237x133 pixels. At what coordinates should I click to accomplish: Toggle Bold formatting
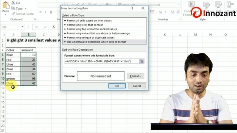(x=40, y=12)
